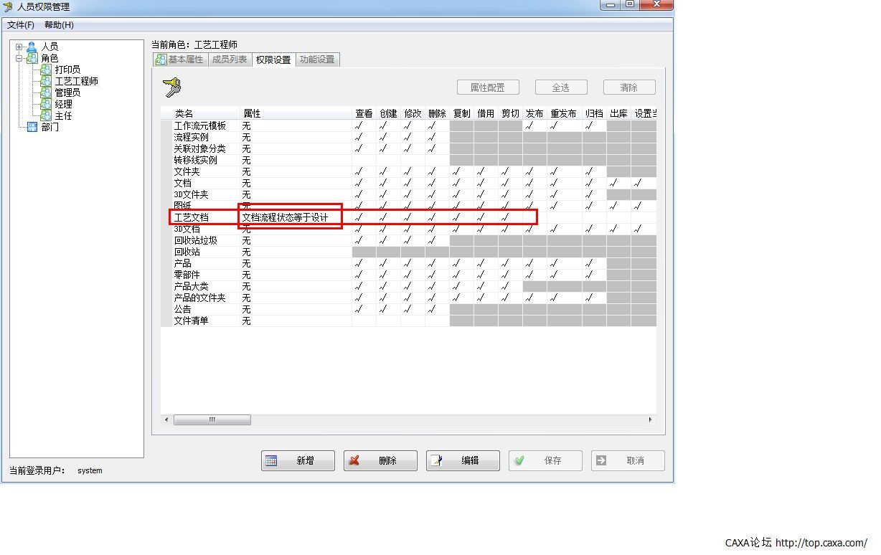Open the 帮助(H) menu
This screenshot has width=881, height=555.
click(x=59, y=25)
